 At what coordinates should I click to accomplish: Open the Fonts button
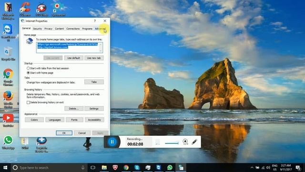click(x=74, y=120)
